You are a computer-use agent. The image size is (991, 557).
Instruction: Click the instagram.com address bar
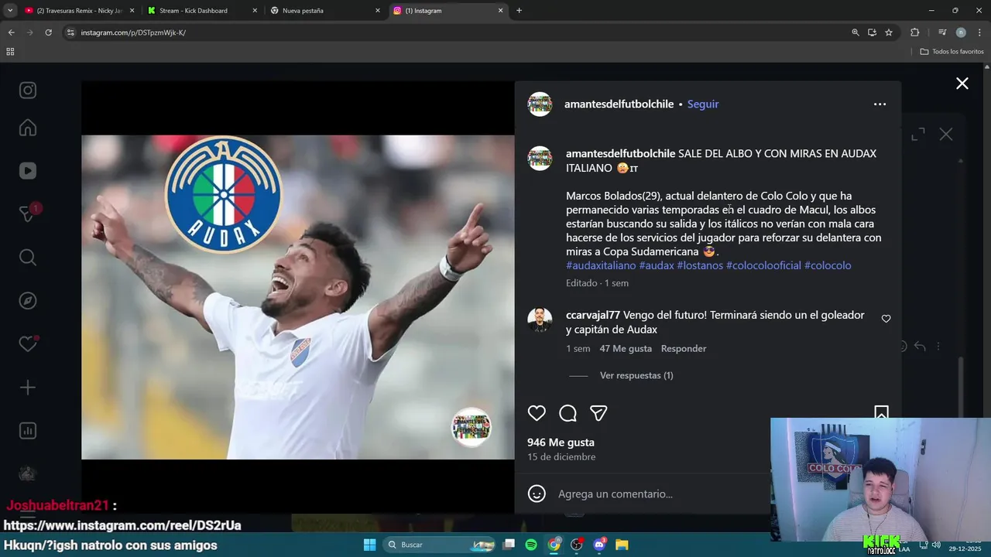point(457,32)
